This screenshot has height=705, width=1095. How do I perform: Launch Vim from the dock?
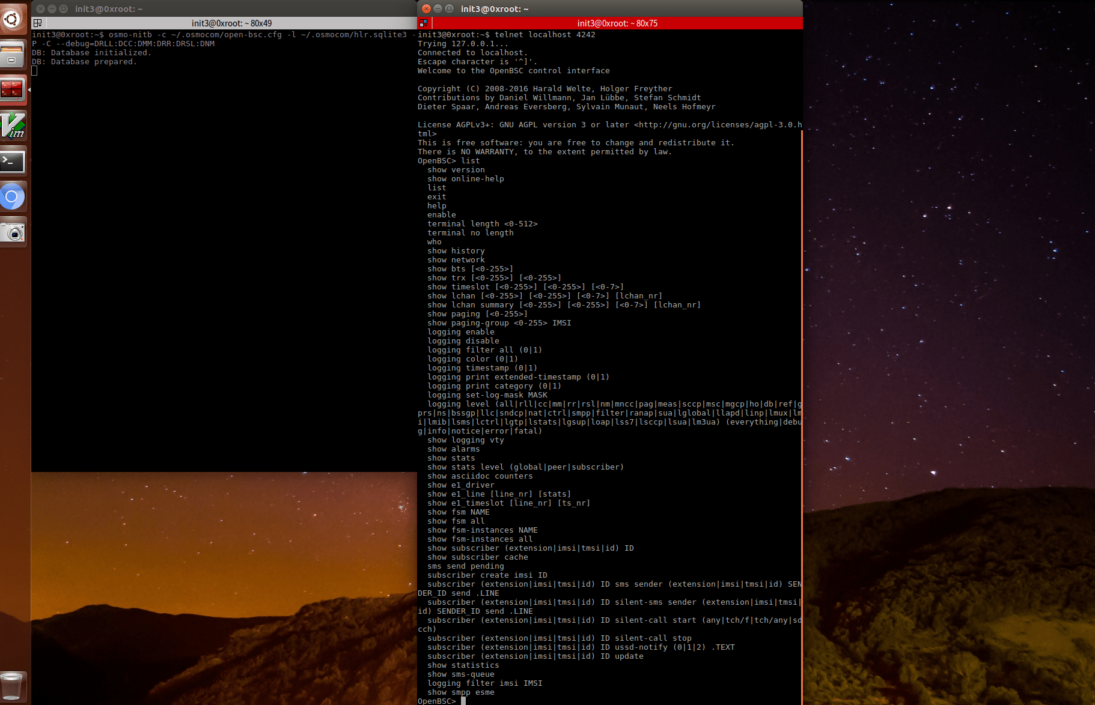pos(12,126)
